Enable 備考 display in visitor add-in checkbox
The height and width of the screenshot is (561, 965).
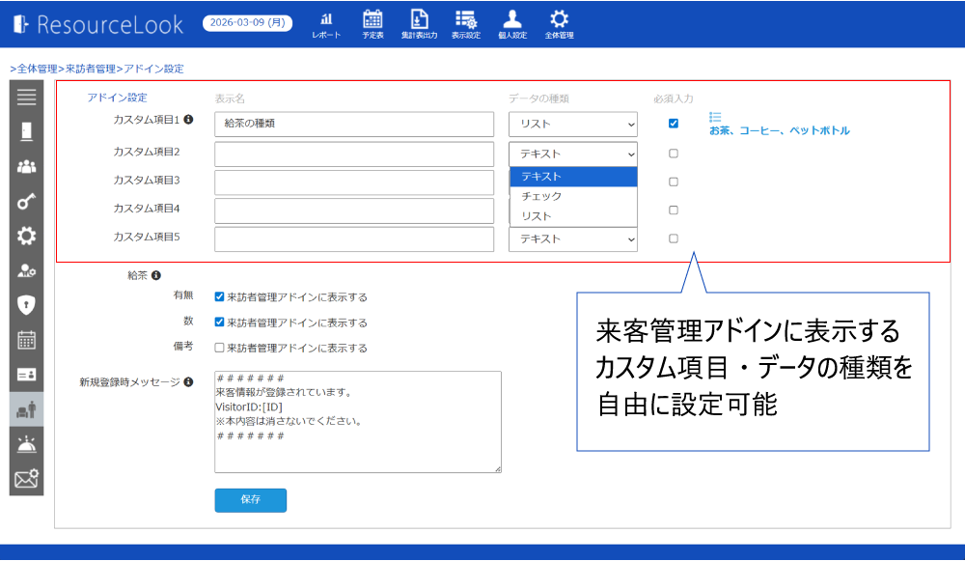click(220, 348)
